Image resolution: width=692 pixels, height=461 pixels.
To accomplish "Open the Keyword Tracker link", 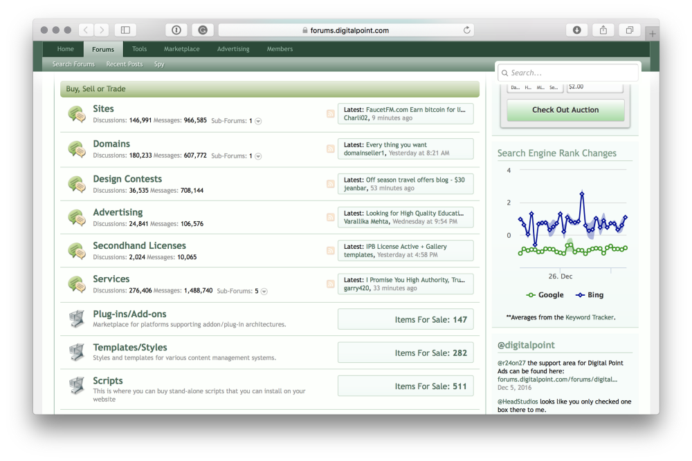I will tap(589, 317).
